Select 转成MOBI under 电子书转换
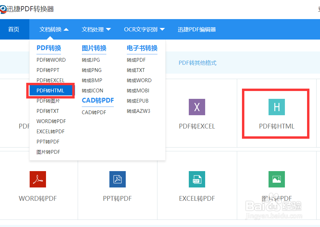 pos(138,90)
